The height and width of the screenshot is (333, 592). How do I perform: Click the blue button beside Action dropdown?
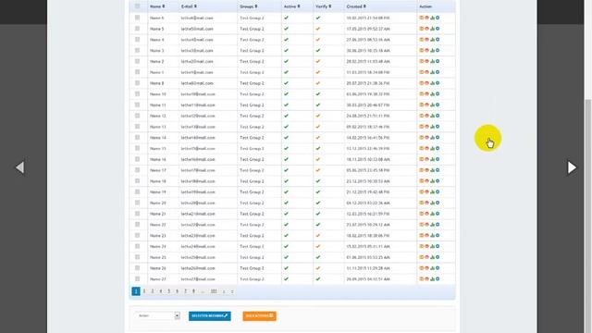point(210,316)
